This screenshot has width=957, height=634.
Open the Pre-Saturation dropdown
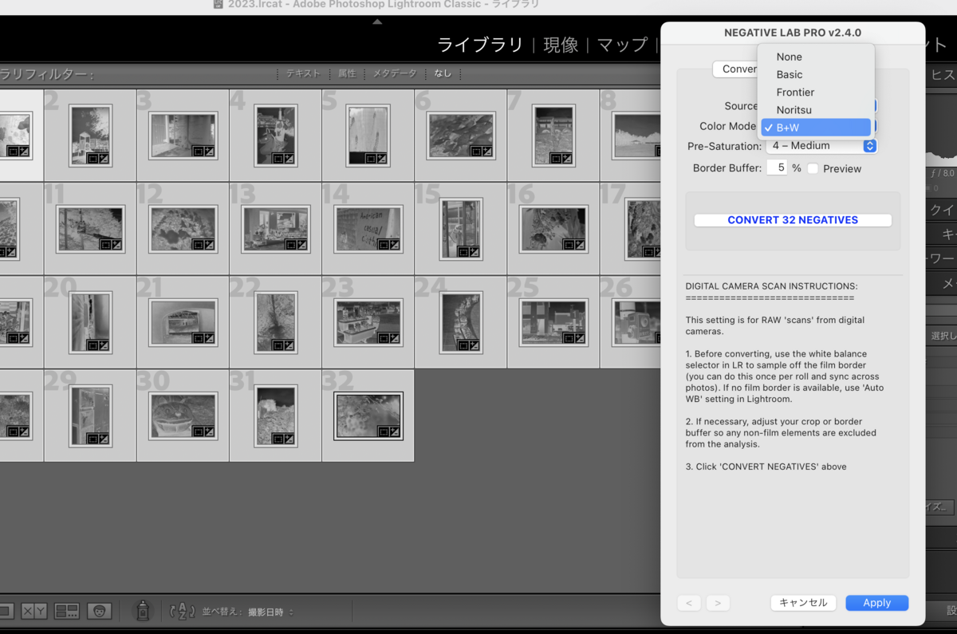[821, 146]
